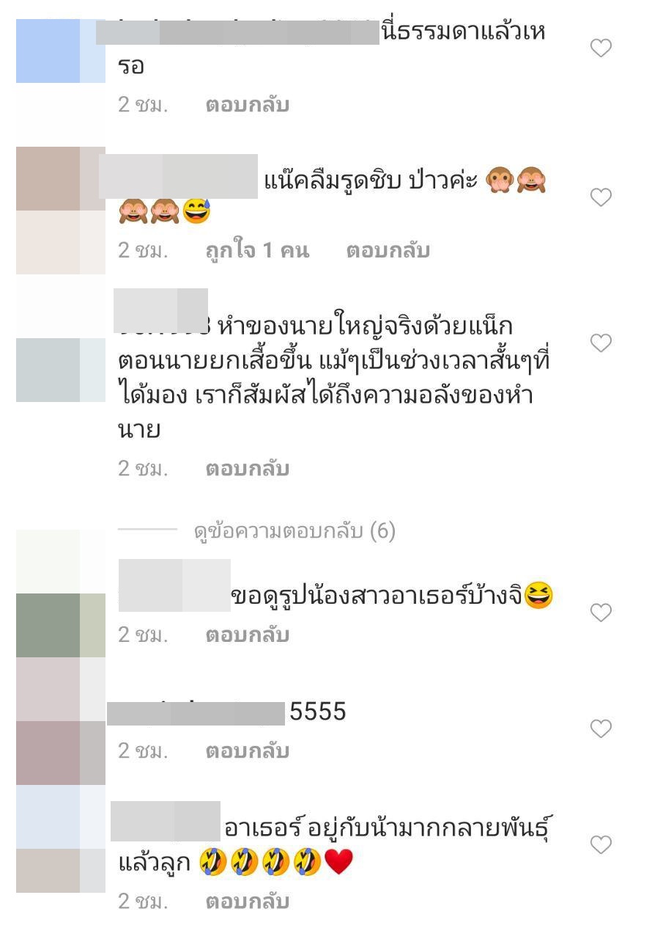Reply to the ธรรมดาแล้วเหรอ comment
652x939 pixels.
248,105
